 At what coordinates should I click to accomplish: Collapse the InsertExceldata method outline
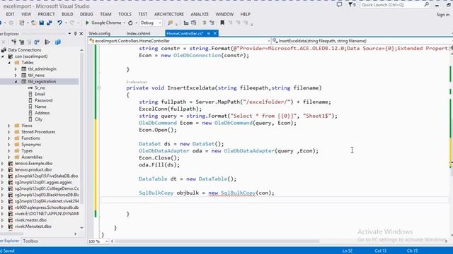(x=99, y=87)
